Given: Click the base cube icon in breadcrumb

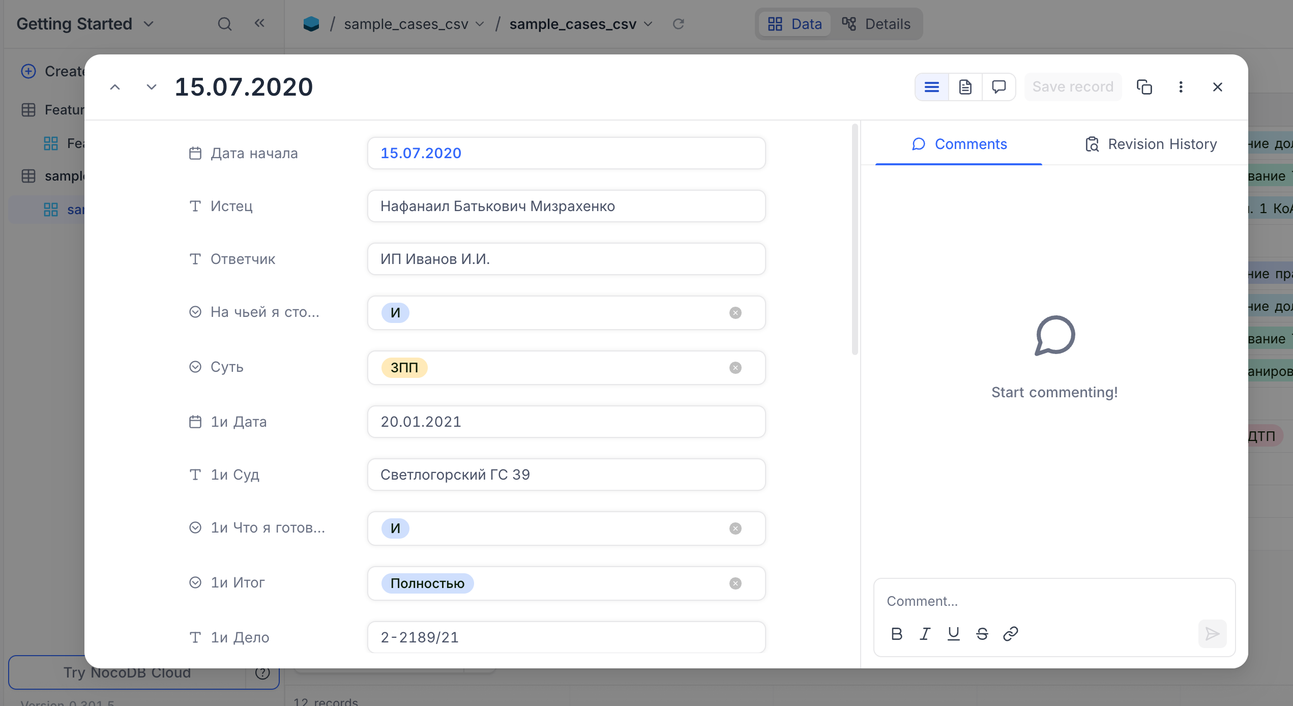Looking at the screenshot, I should click(x=311, y=24).
